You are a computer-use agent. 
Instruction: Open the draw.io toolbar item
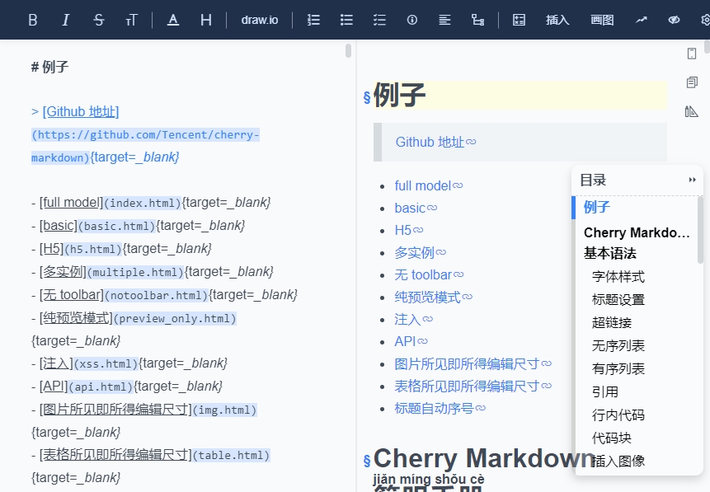pos(259,20)
